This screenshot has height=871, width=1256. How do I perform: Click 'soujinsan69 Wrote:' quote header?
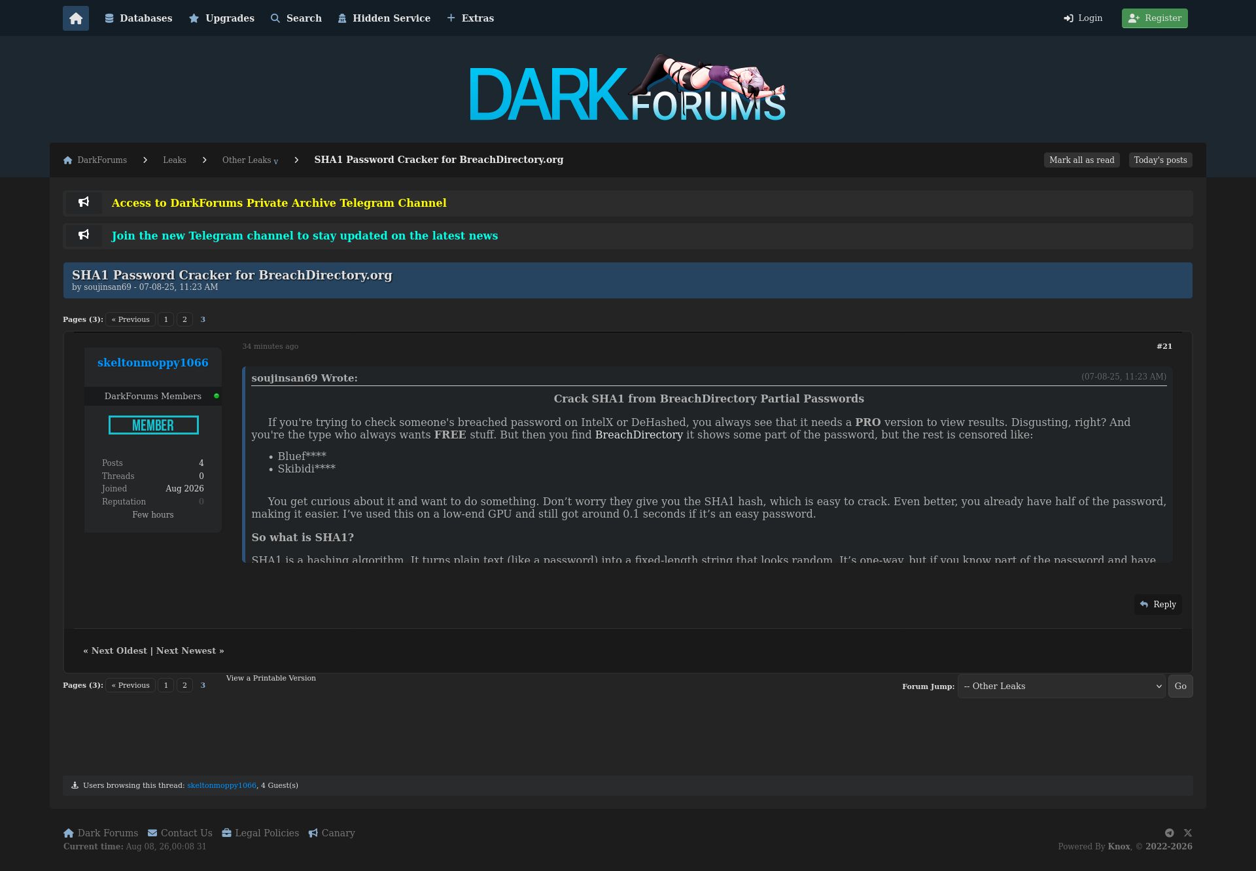[305, 378]
